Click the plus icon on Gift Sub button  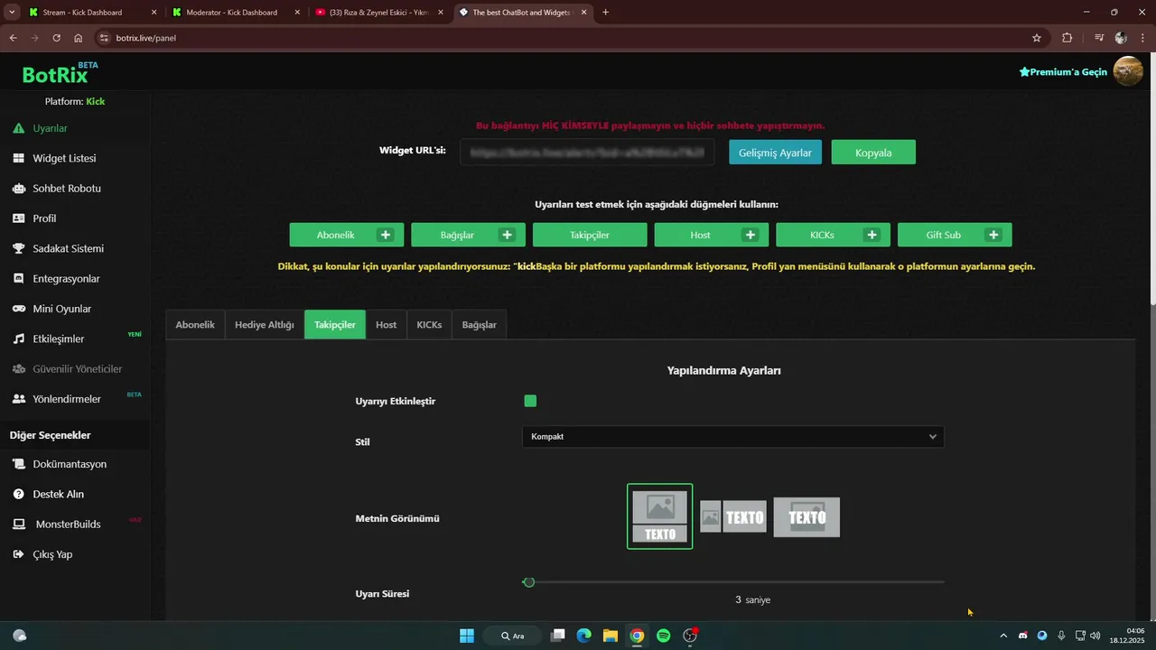tap(993, 235)
